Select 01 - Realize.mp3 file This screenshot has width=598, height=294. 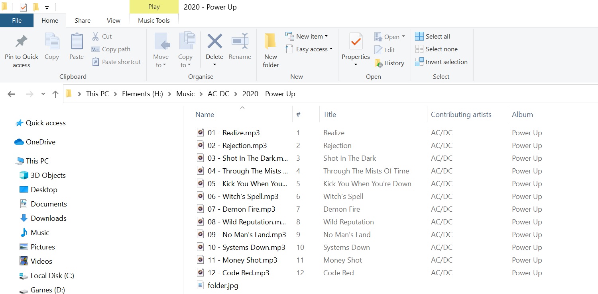coord(228,133)
